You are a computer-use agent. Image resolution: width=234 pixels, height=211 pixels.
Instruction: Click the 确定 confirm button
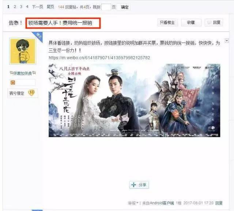pos(125,7)
